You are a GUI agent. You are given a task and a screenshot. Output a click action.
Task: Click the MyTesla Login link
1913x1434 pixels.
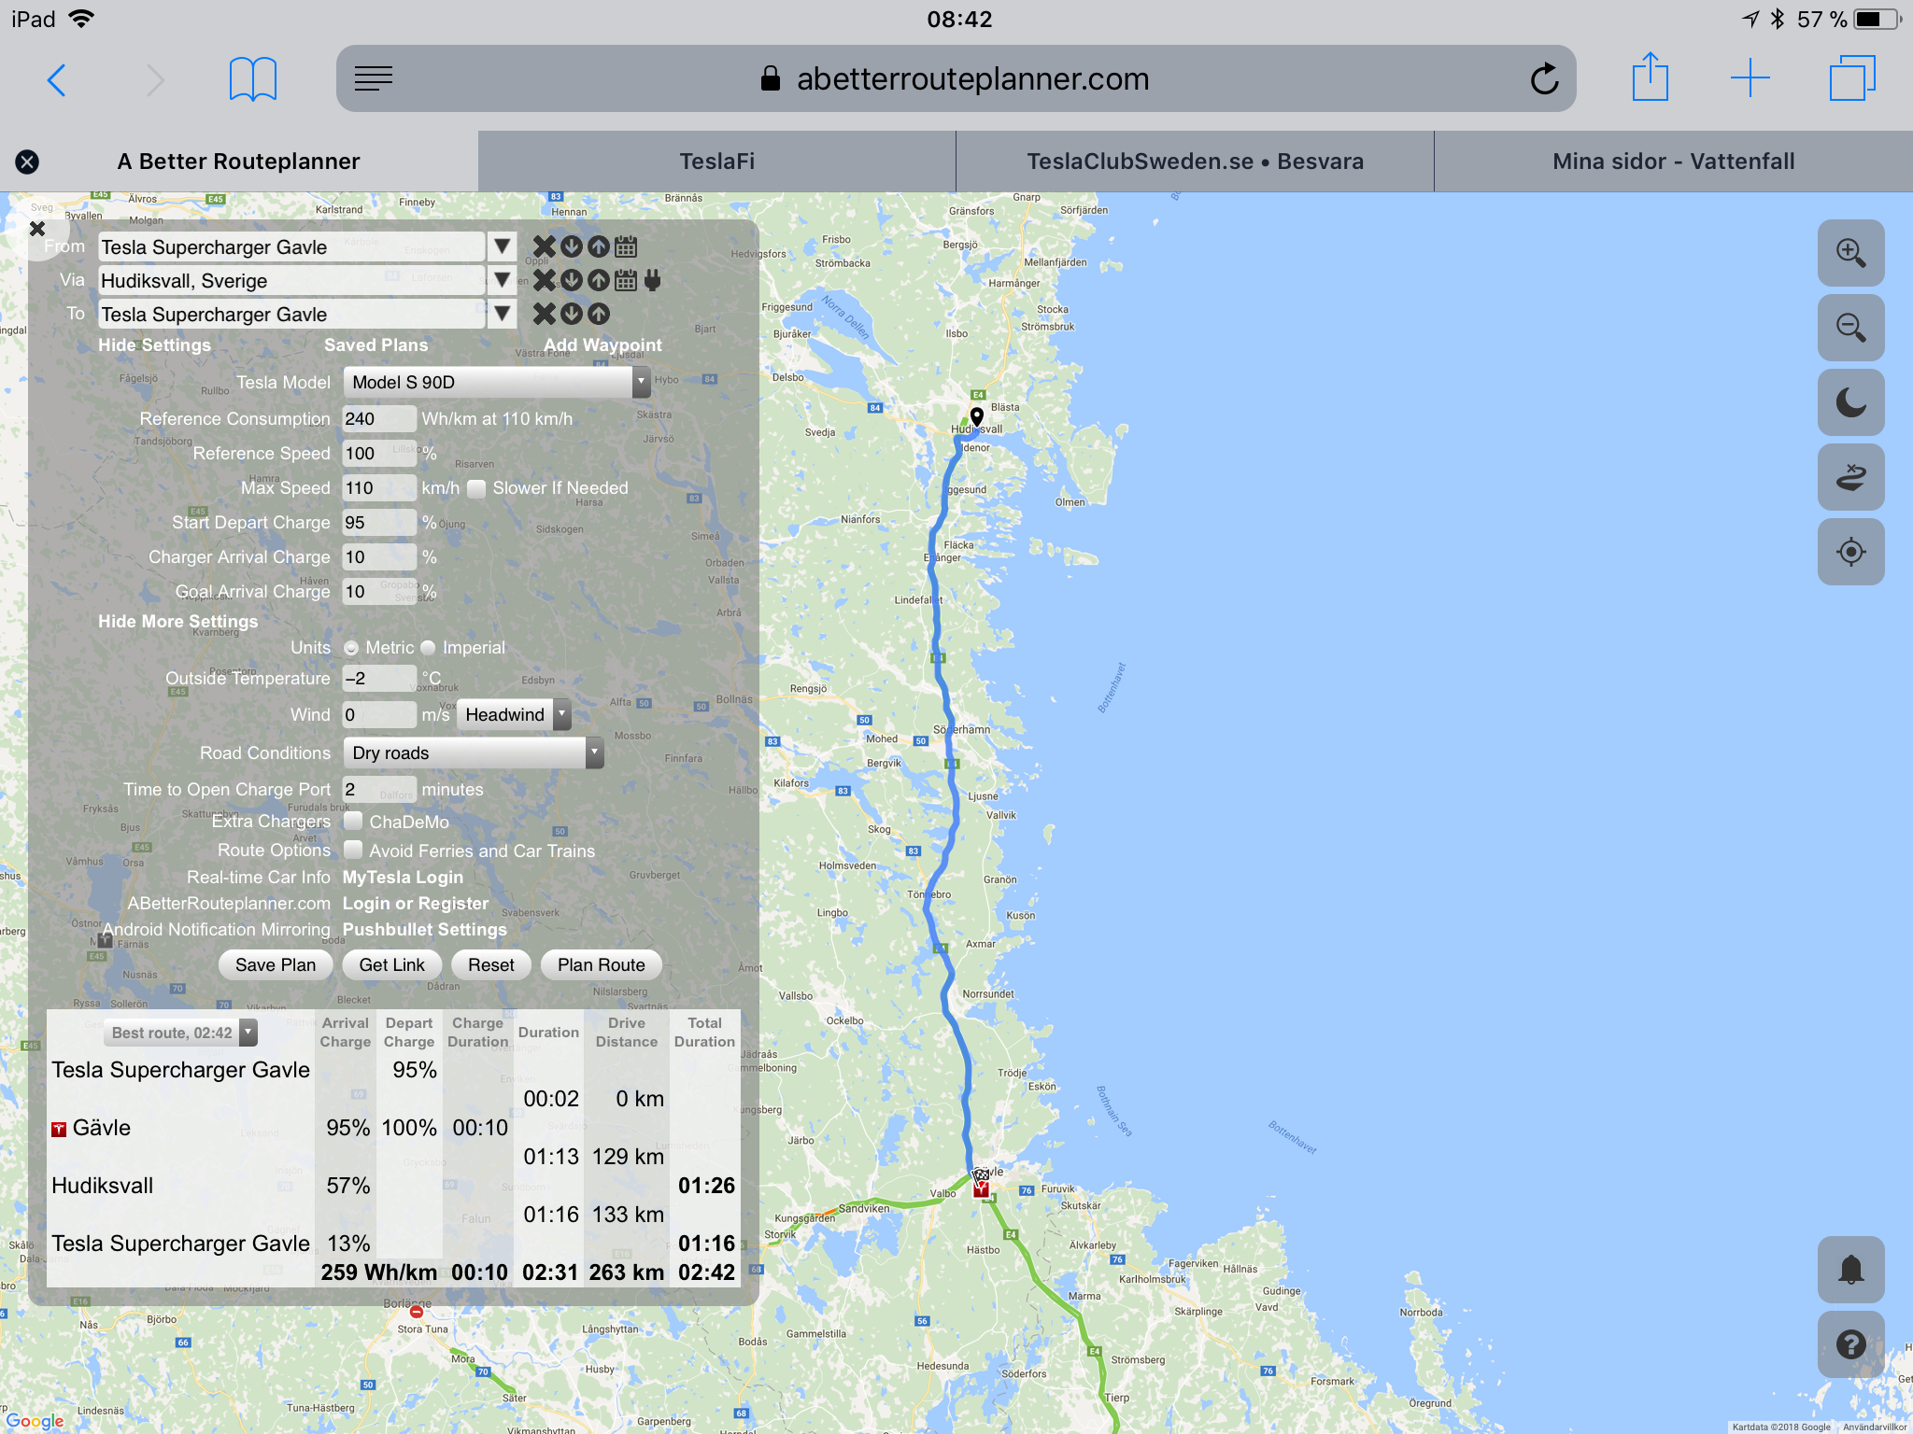click(403, 878)
